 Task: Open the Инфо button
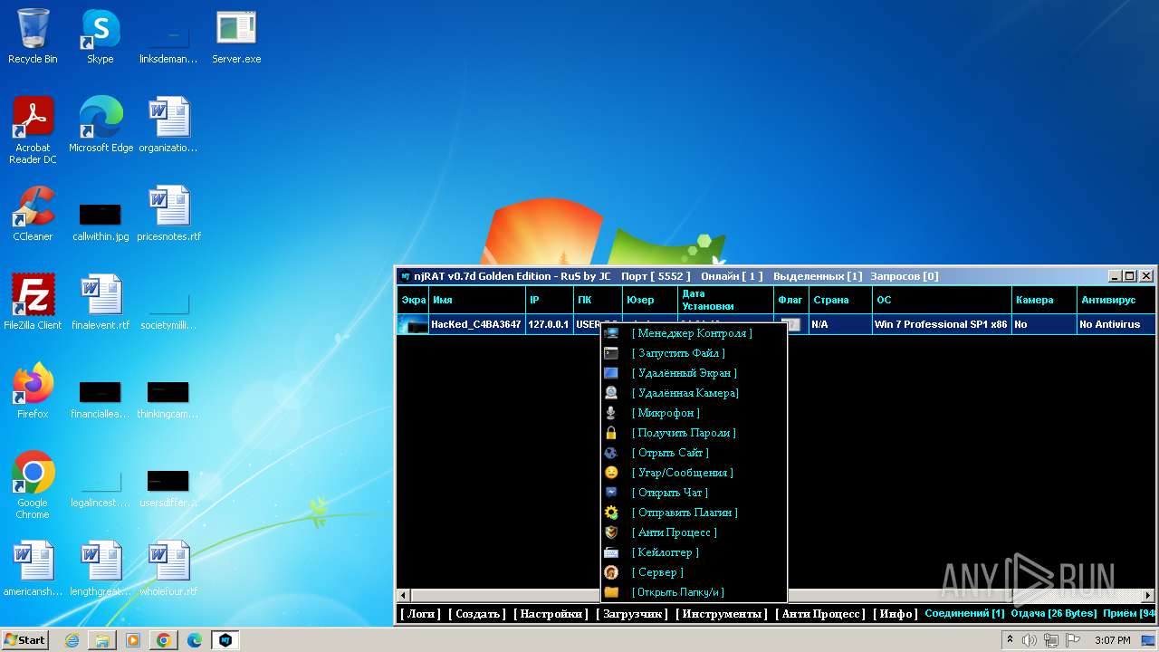896,614
